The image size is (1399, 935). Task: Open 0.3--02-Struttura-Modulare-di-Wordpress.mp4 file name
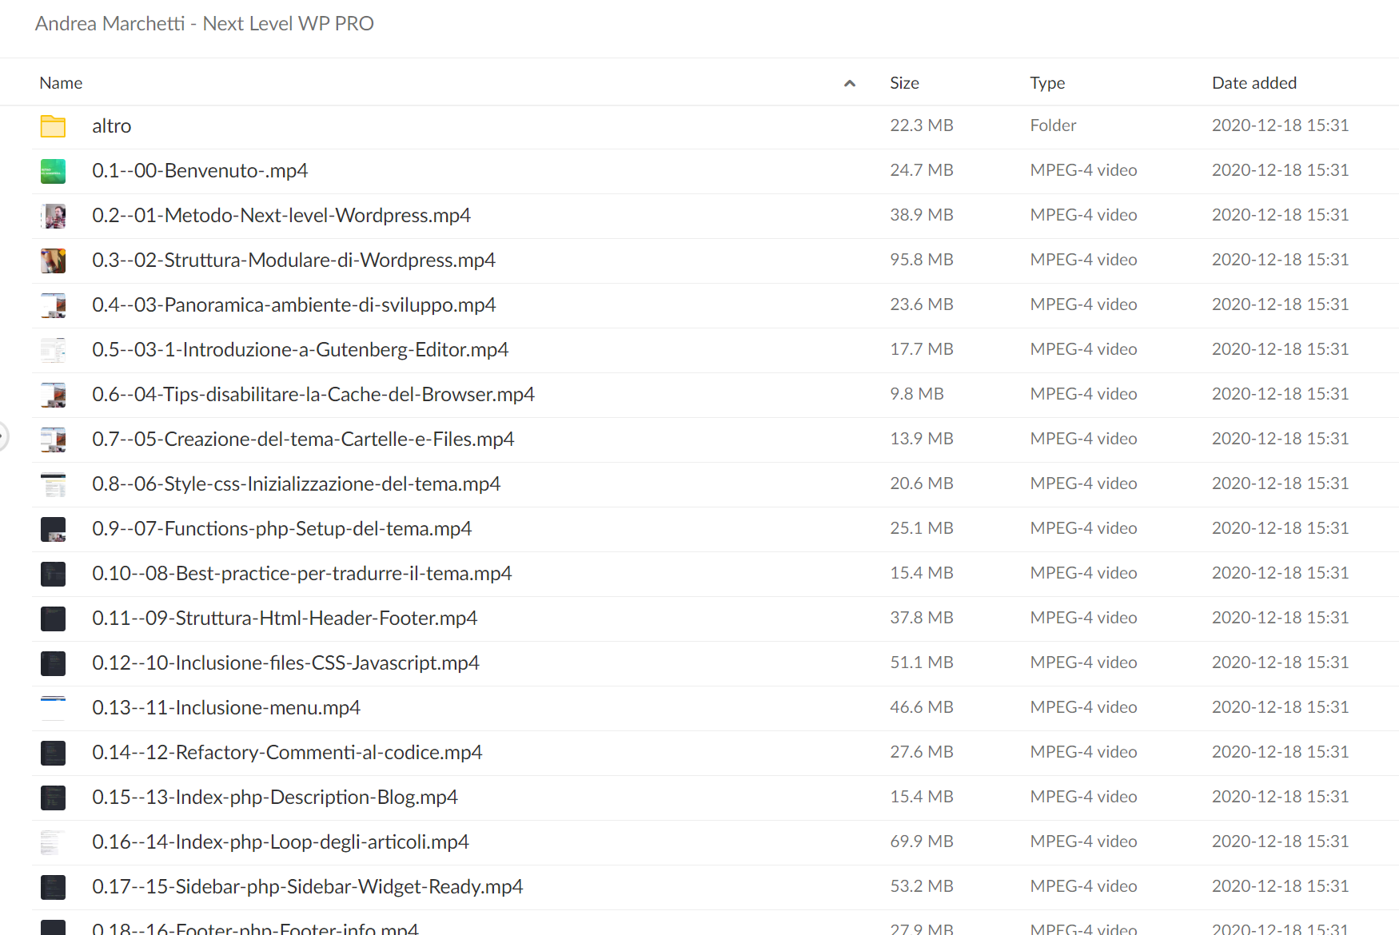click(x=293, y=261)
